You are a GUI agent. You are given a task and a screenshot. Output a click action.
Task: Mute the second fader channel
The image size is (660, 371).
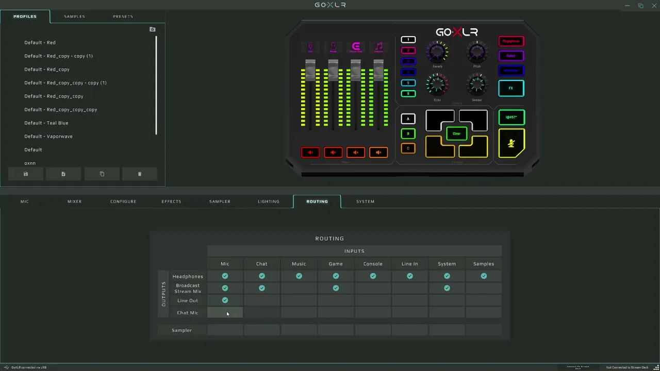(333, 153)
